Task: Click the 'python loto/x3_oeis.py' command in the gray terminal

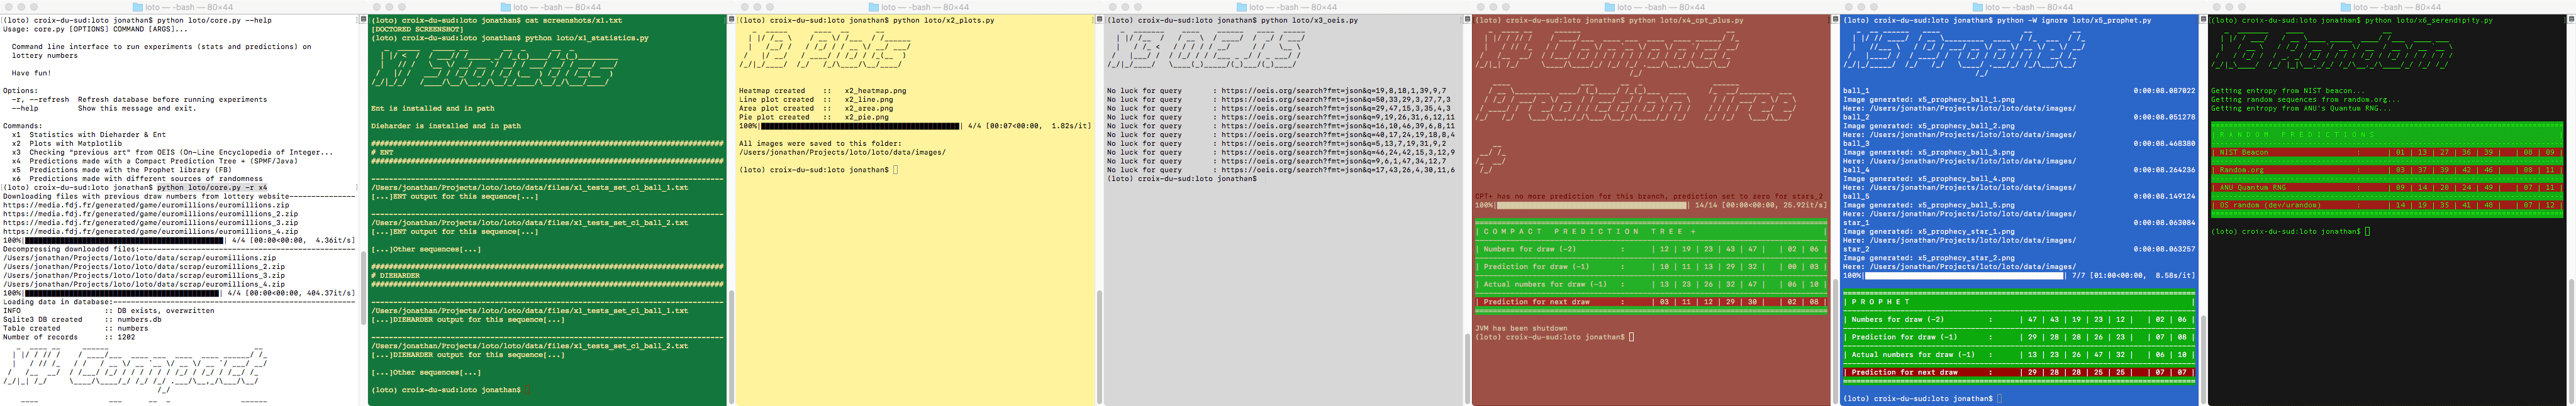Action: (x=1309, y=20)
